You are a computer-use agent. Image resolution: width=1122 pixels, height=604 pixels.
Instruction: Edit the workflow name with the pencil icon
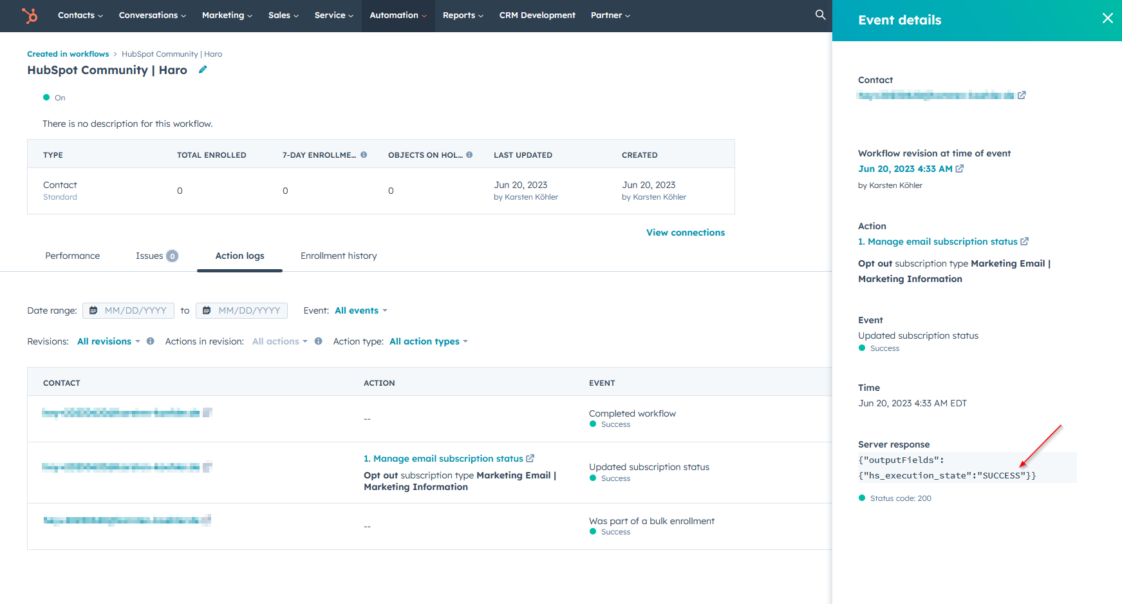(203, 70)
